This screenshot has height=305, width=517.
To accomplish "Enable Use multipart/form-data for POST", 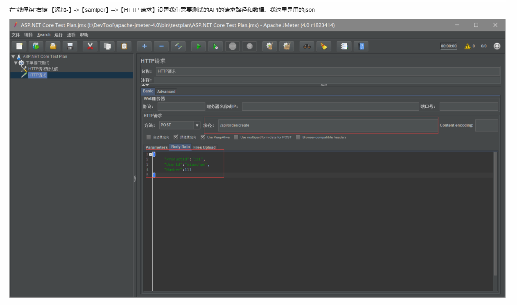I will pyautogui.click(x=236, y=137).
